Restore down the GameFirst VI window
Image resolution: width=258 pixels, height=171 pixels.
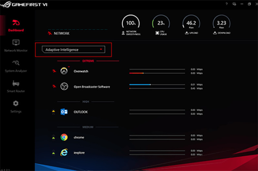(250, 4)
